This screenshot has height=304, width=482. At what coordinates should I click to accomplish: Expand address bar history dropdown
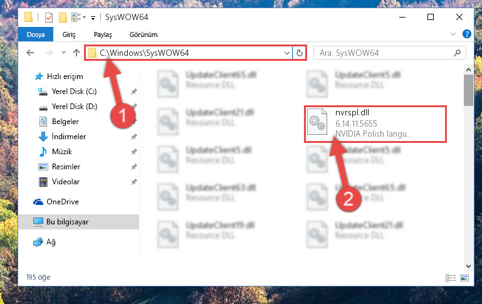pos(287,53)
